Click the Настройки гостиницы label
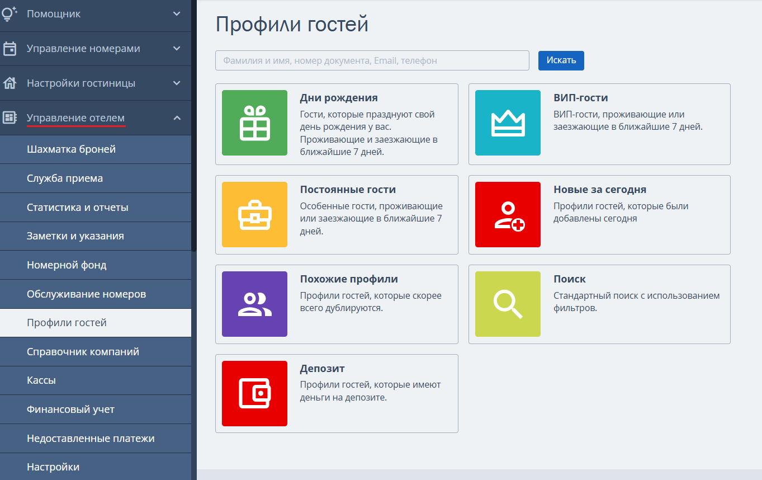Screen dimensions: 762x480 [81, 83]
